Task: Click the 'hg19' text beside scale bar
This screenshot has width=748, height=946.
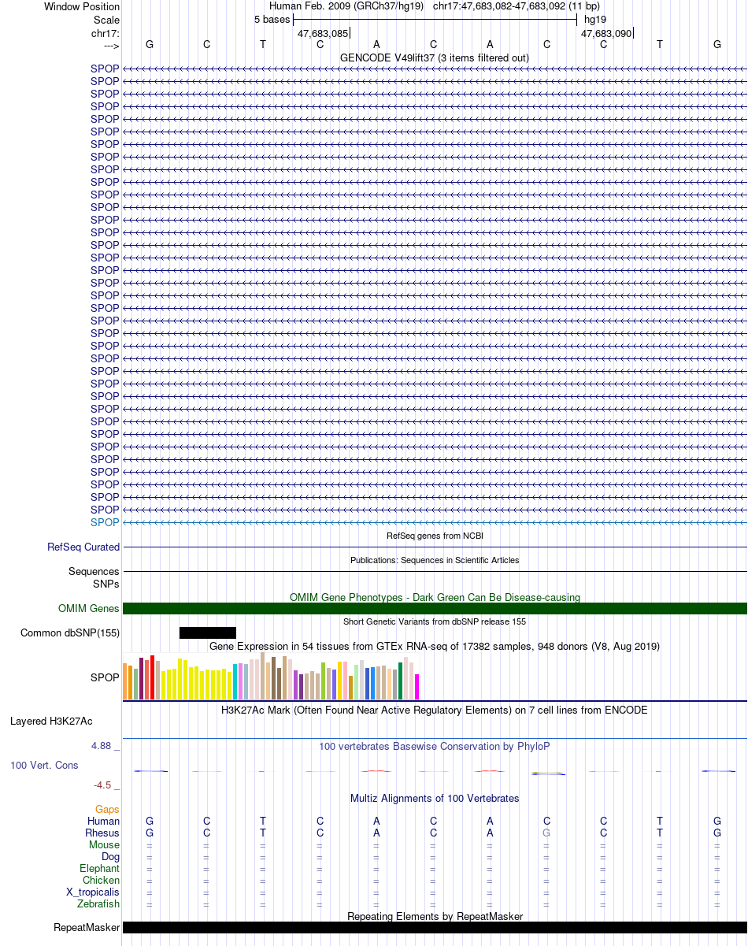Action: [x=595, y=19]
